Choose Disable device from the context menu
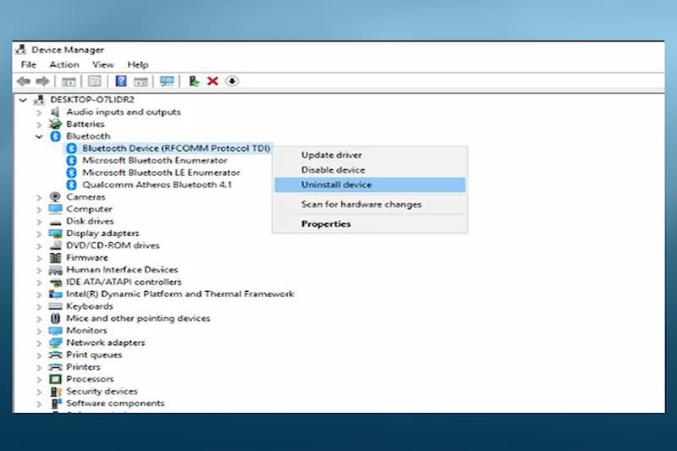Screen dimensions: 677x451 point(370,169)
